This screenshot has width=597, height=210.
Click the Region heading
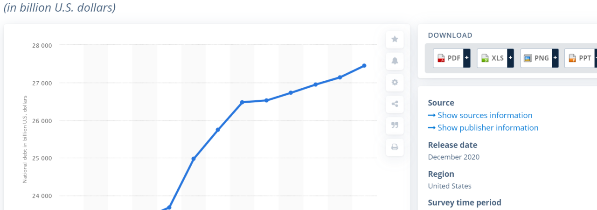coord(441,174)
